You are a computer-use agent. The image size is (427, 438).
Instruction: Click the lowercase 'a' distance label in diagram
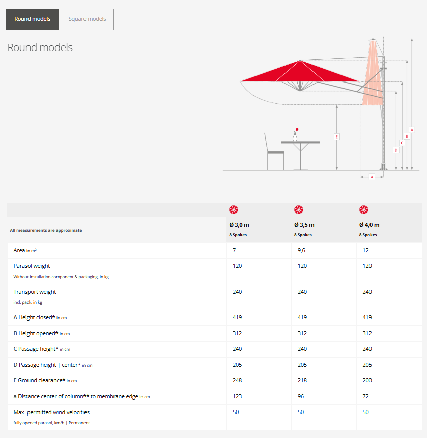point(372,177)
